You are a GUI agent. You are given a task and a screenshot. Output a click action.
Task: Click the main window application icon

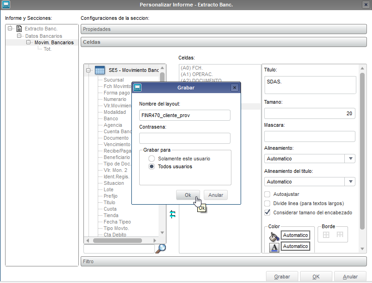point(6,5)
